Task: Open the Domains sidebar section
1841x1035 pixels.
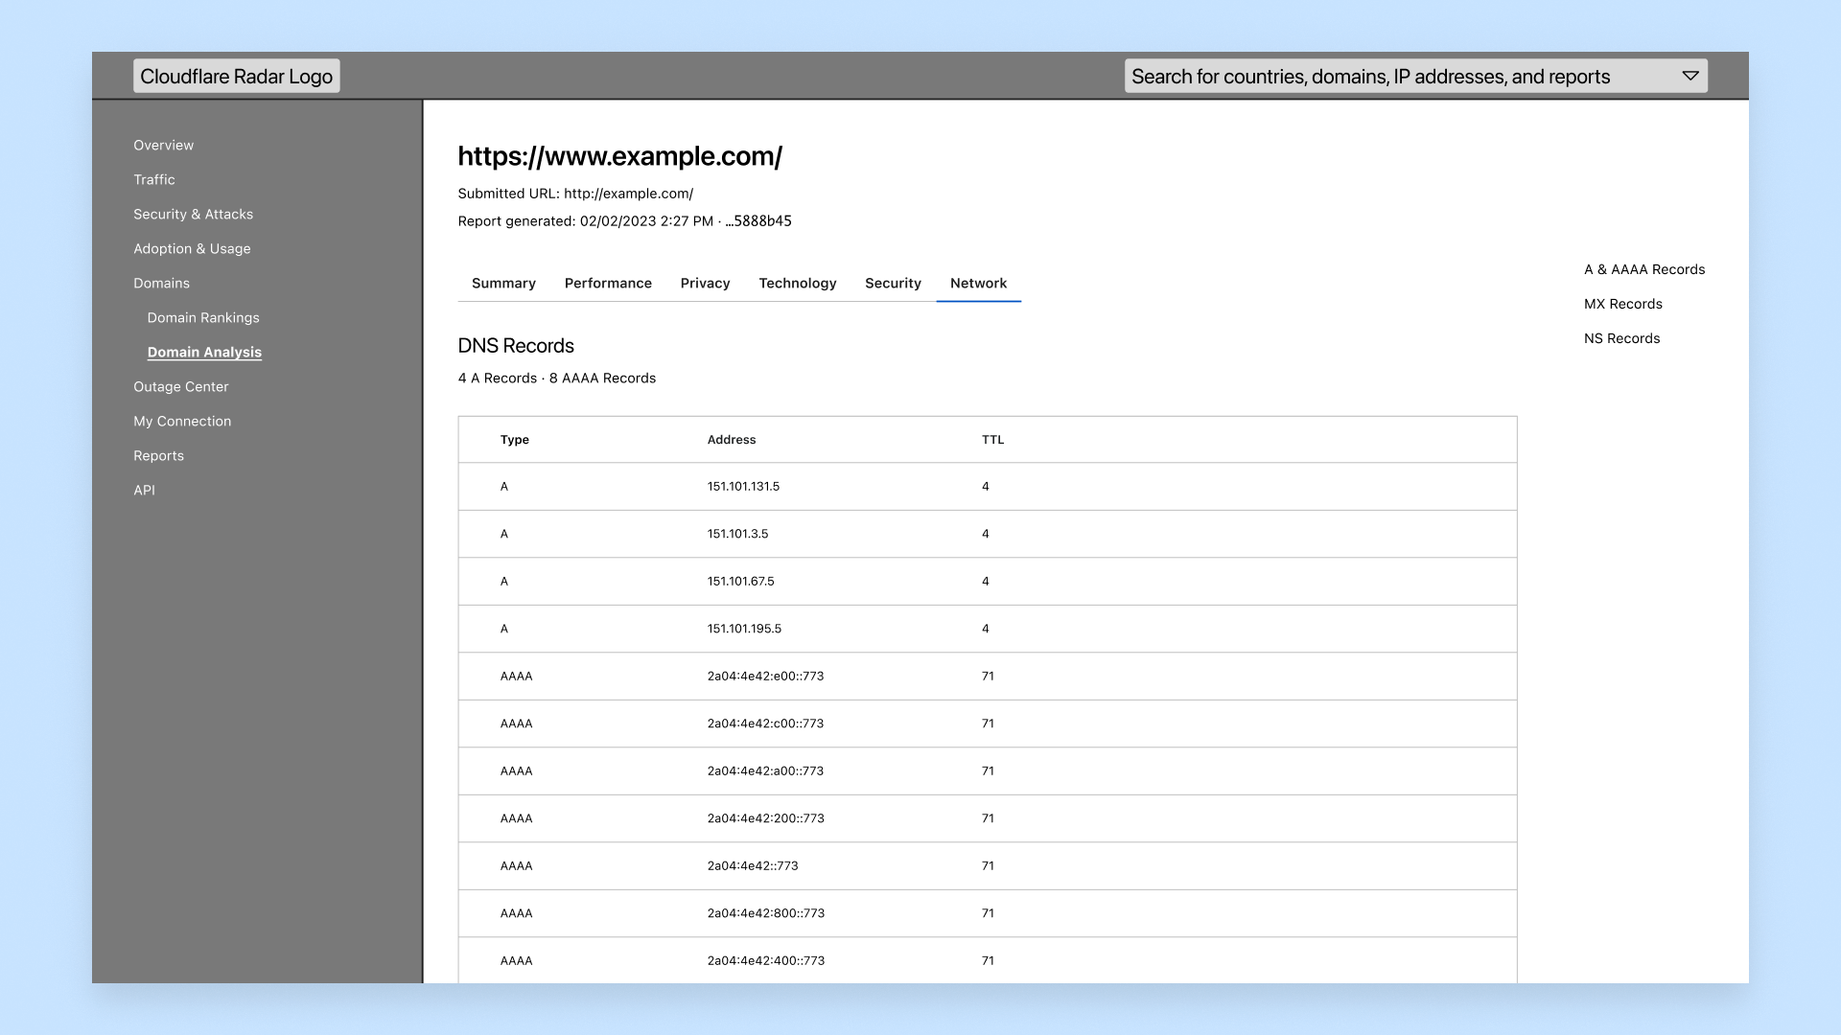Action: coord(161,284)
